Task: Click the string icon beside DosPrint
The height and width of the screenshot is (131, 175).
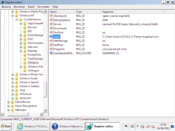Action: [51, 32]
